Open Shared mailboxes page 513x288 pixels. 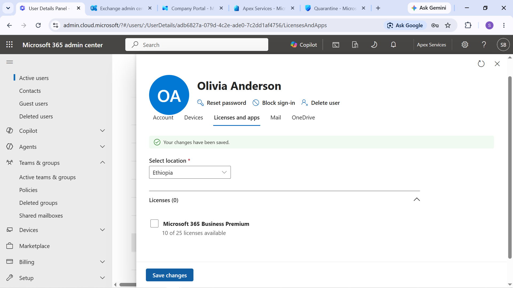pos(41,216)
